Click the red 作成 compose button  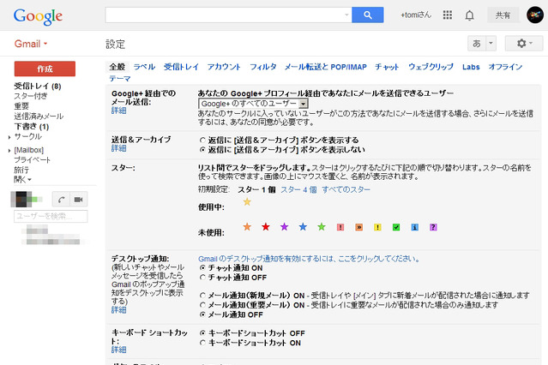coord(45,69)
